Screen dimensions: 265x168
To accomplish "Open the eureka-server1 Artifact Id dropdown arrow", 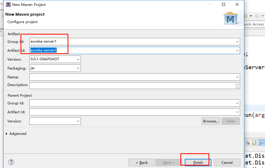I will [237, 51].
